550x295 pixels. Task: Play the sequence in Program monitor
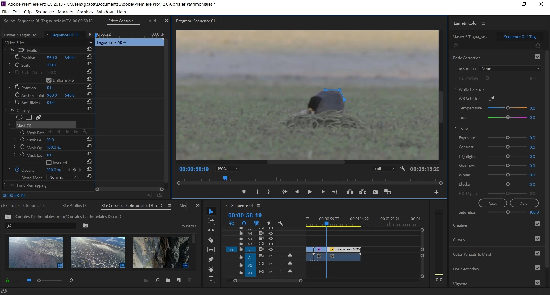pyautogui.click(x=309, y=192)
